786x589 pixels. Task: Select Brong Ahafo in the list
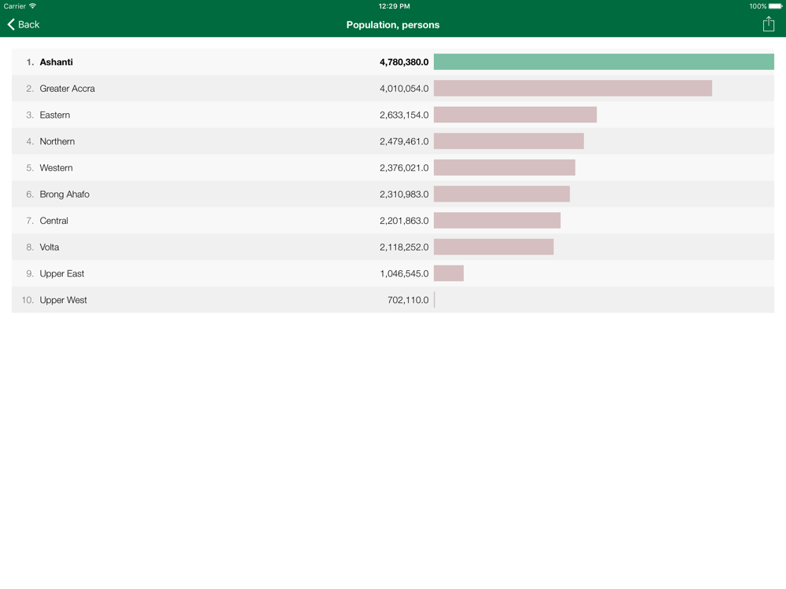click(64, 194)
